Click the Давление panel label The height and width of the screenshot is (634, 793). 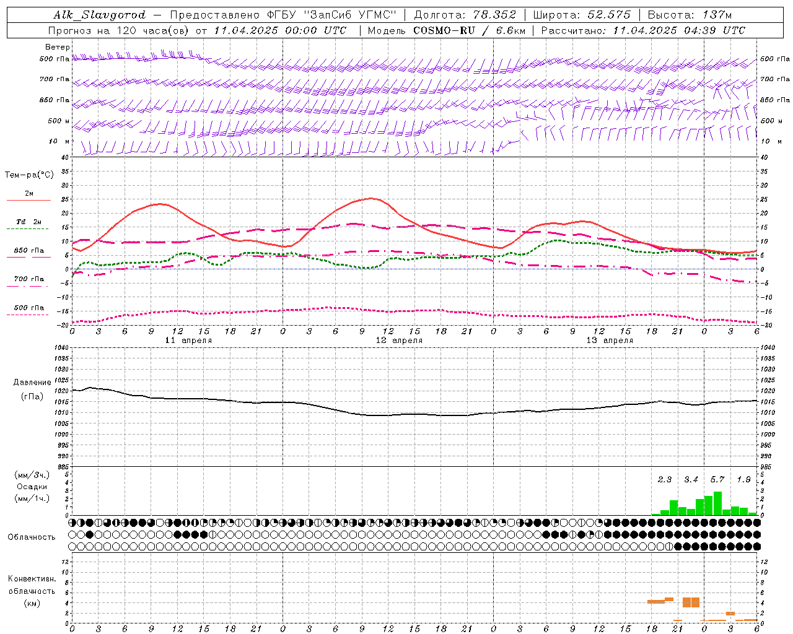[x=32, y=383]
